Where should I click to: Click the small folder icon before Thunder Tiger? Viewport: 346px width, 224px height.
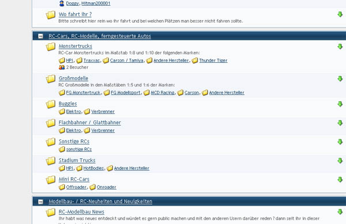pos(195,60)
